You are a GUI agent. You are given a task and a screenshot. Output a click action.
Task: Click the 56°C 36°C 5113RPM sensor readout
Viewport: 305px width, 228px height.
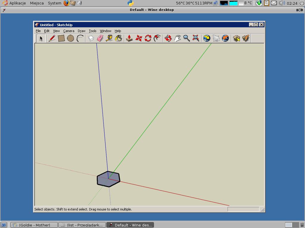tap(194, 3)
